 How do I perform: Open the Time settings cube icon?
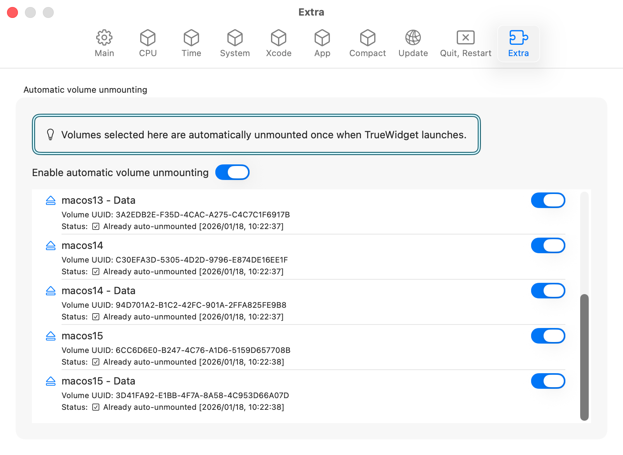click(191, 38)
